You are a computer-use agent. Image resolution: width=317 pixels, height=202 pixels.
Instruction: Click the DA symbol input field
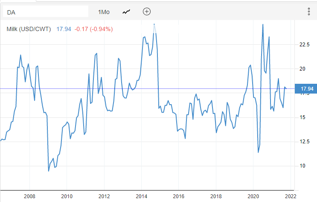[x=45, y=12]
